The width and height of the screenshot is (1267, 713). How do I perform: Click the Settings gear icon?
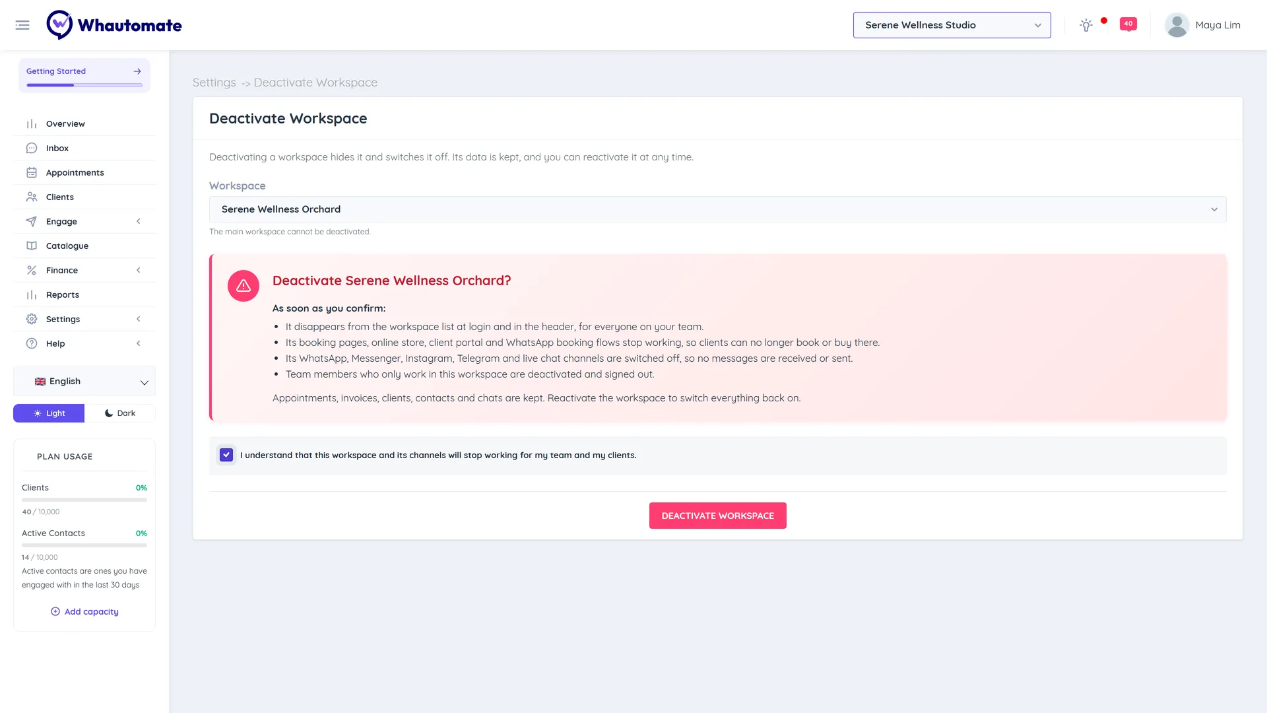(32, 320)
